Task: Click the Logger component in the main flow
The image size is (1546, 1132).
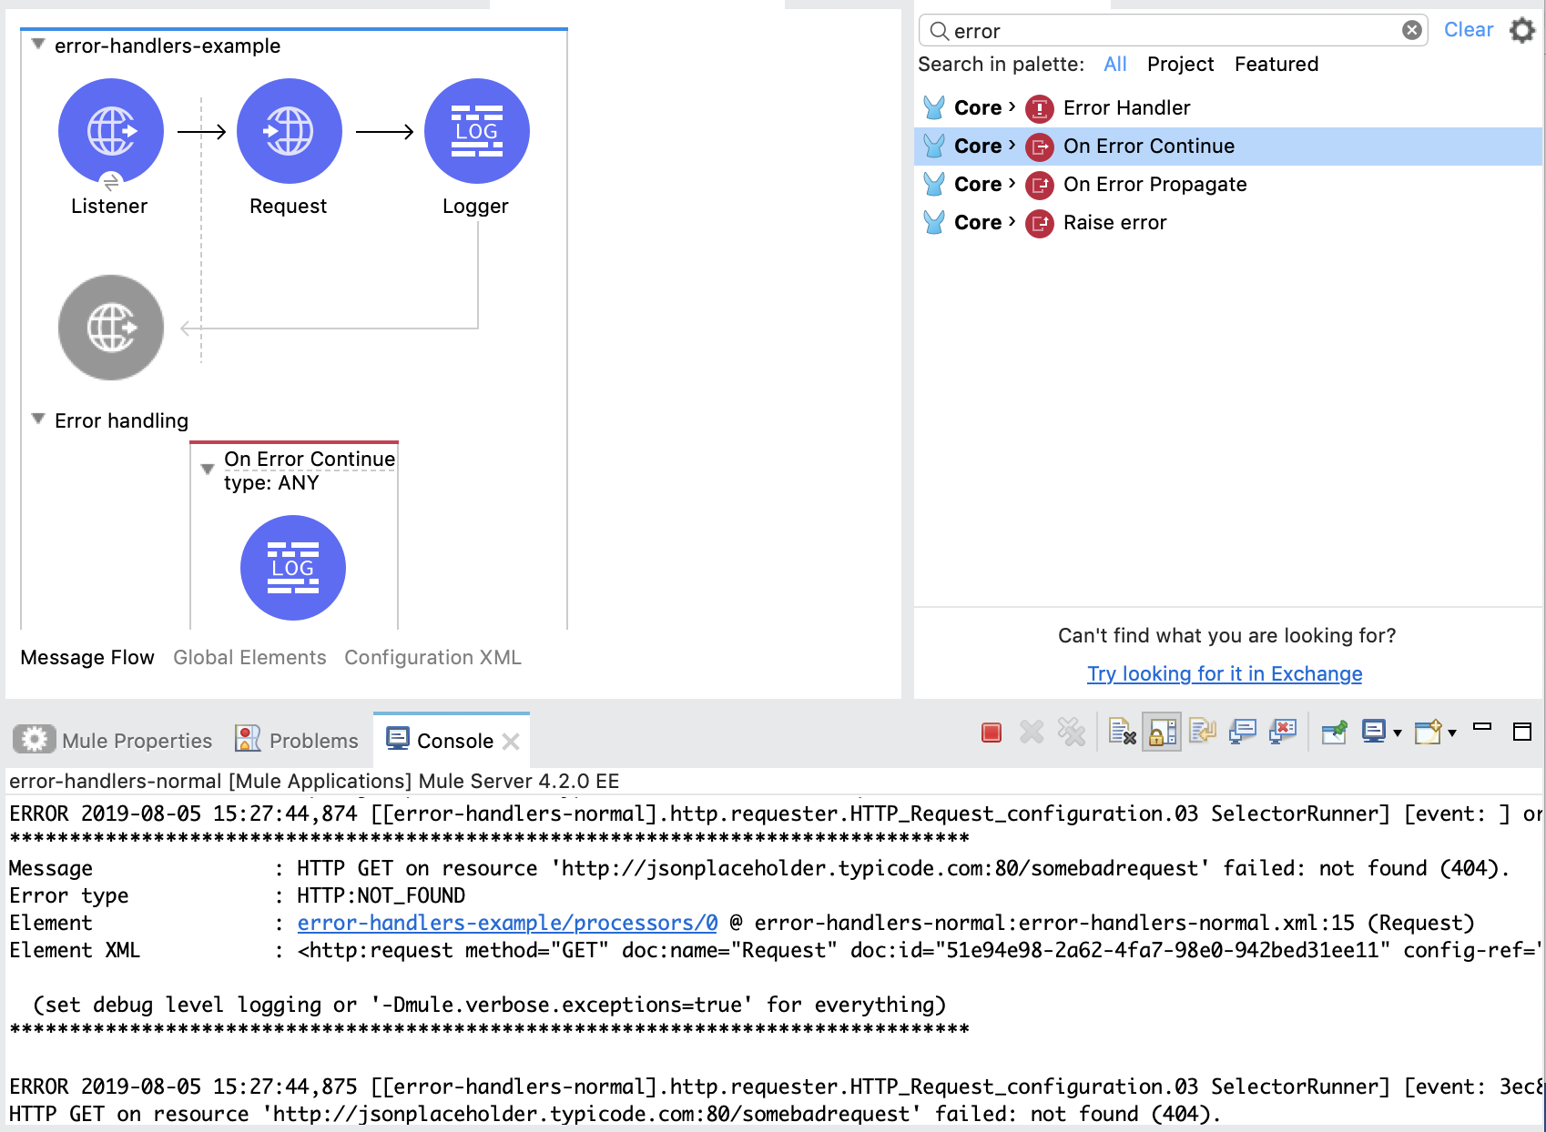Action: [x=476, y=132]
